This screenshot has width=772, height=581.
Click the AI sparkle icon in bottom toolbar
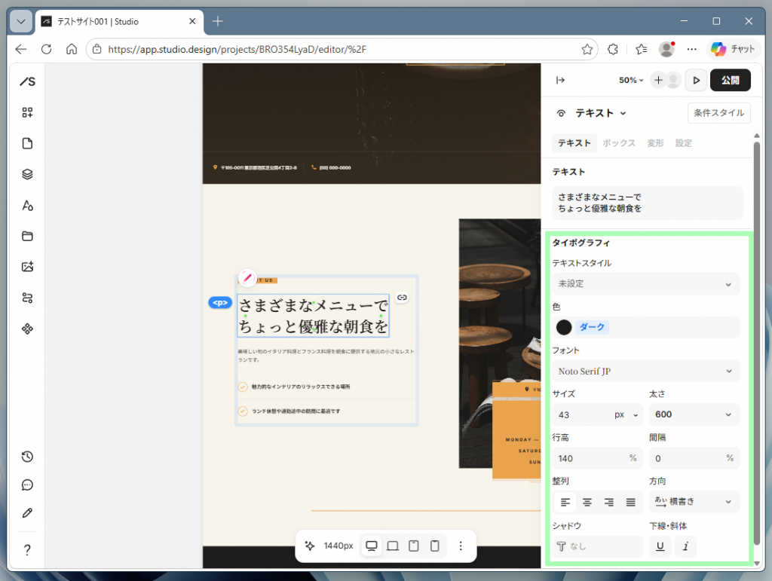click(310, 546)
